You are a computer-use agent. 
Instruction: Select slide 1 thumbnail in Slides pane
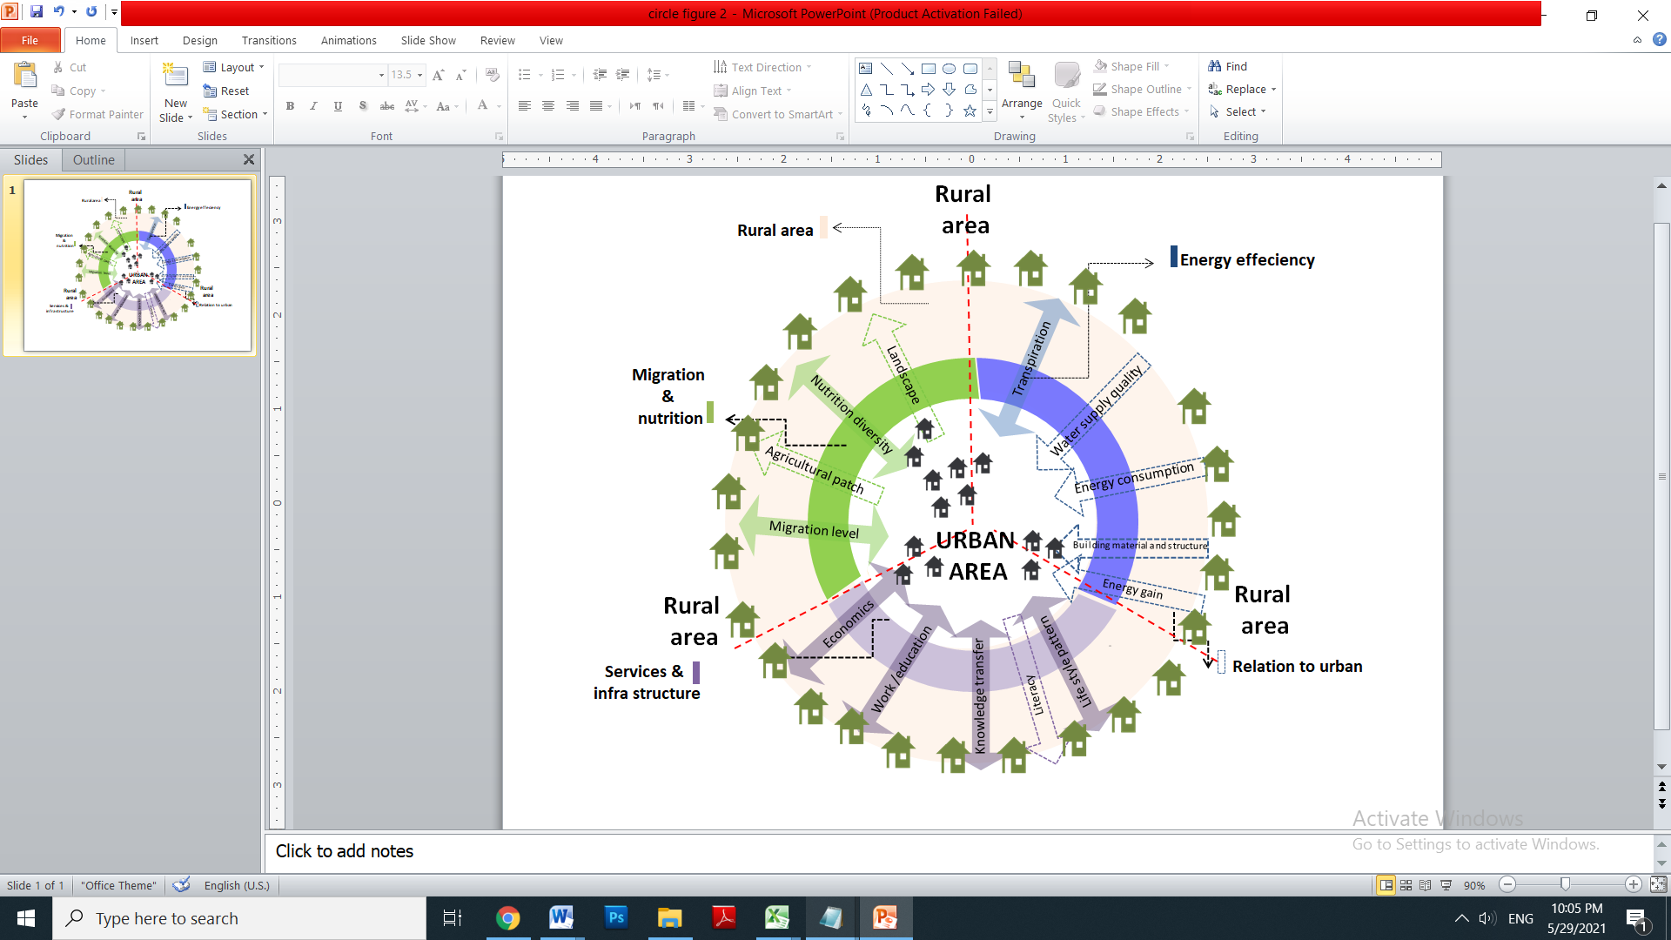pyautogui.click(x=138, y=265)
